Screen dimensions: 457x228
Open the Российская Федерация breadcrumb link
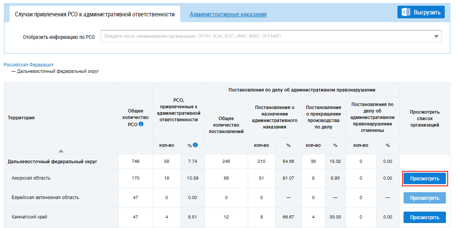tap(29, 65)
